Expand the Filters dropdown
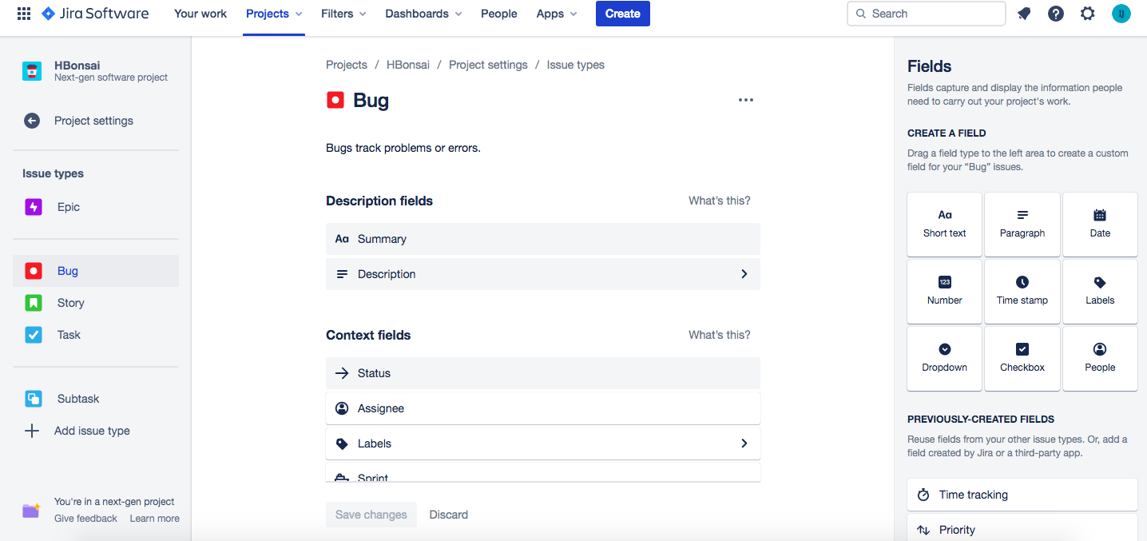Viewport: 1147px width, 541px height. (x=343, y=14)
